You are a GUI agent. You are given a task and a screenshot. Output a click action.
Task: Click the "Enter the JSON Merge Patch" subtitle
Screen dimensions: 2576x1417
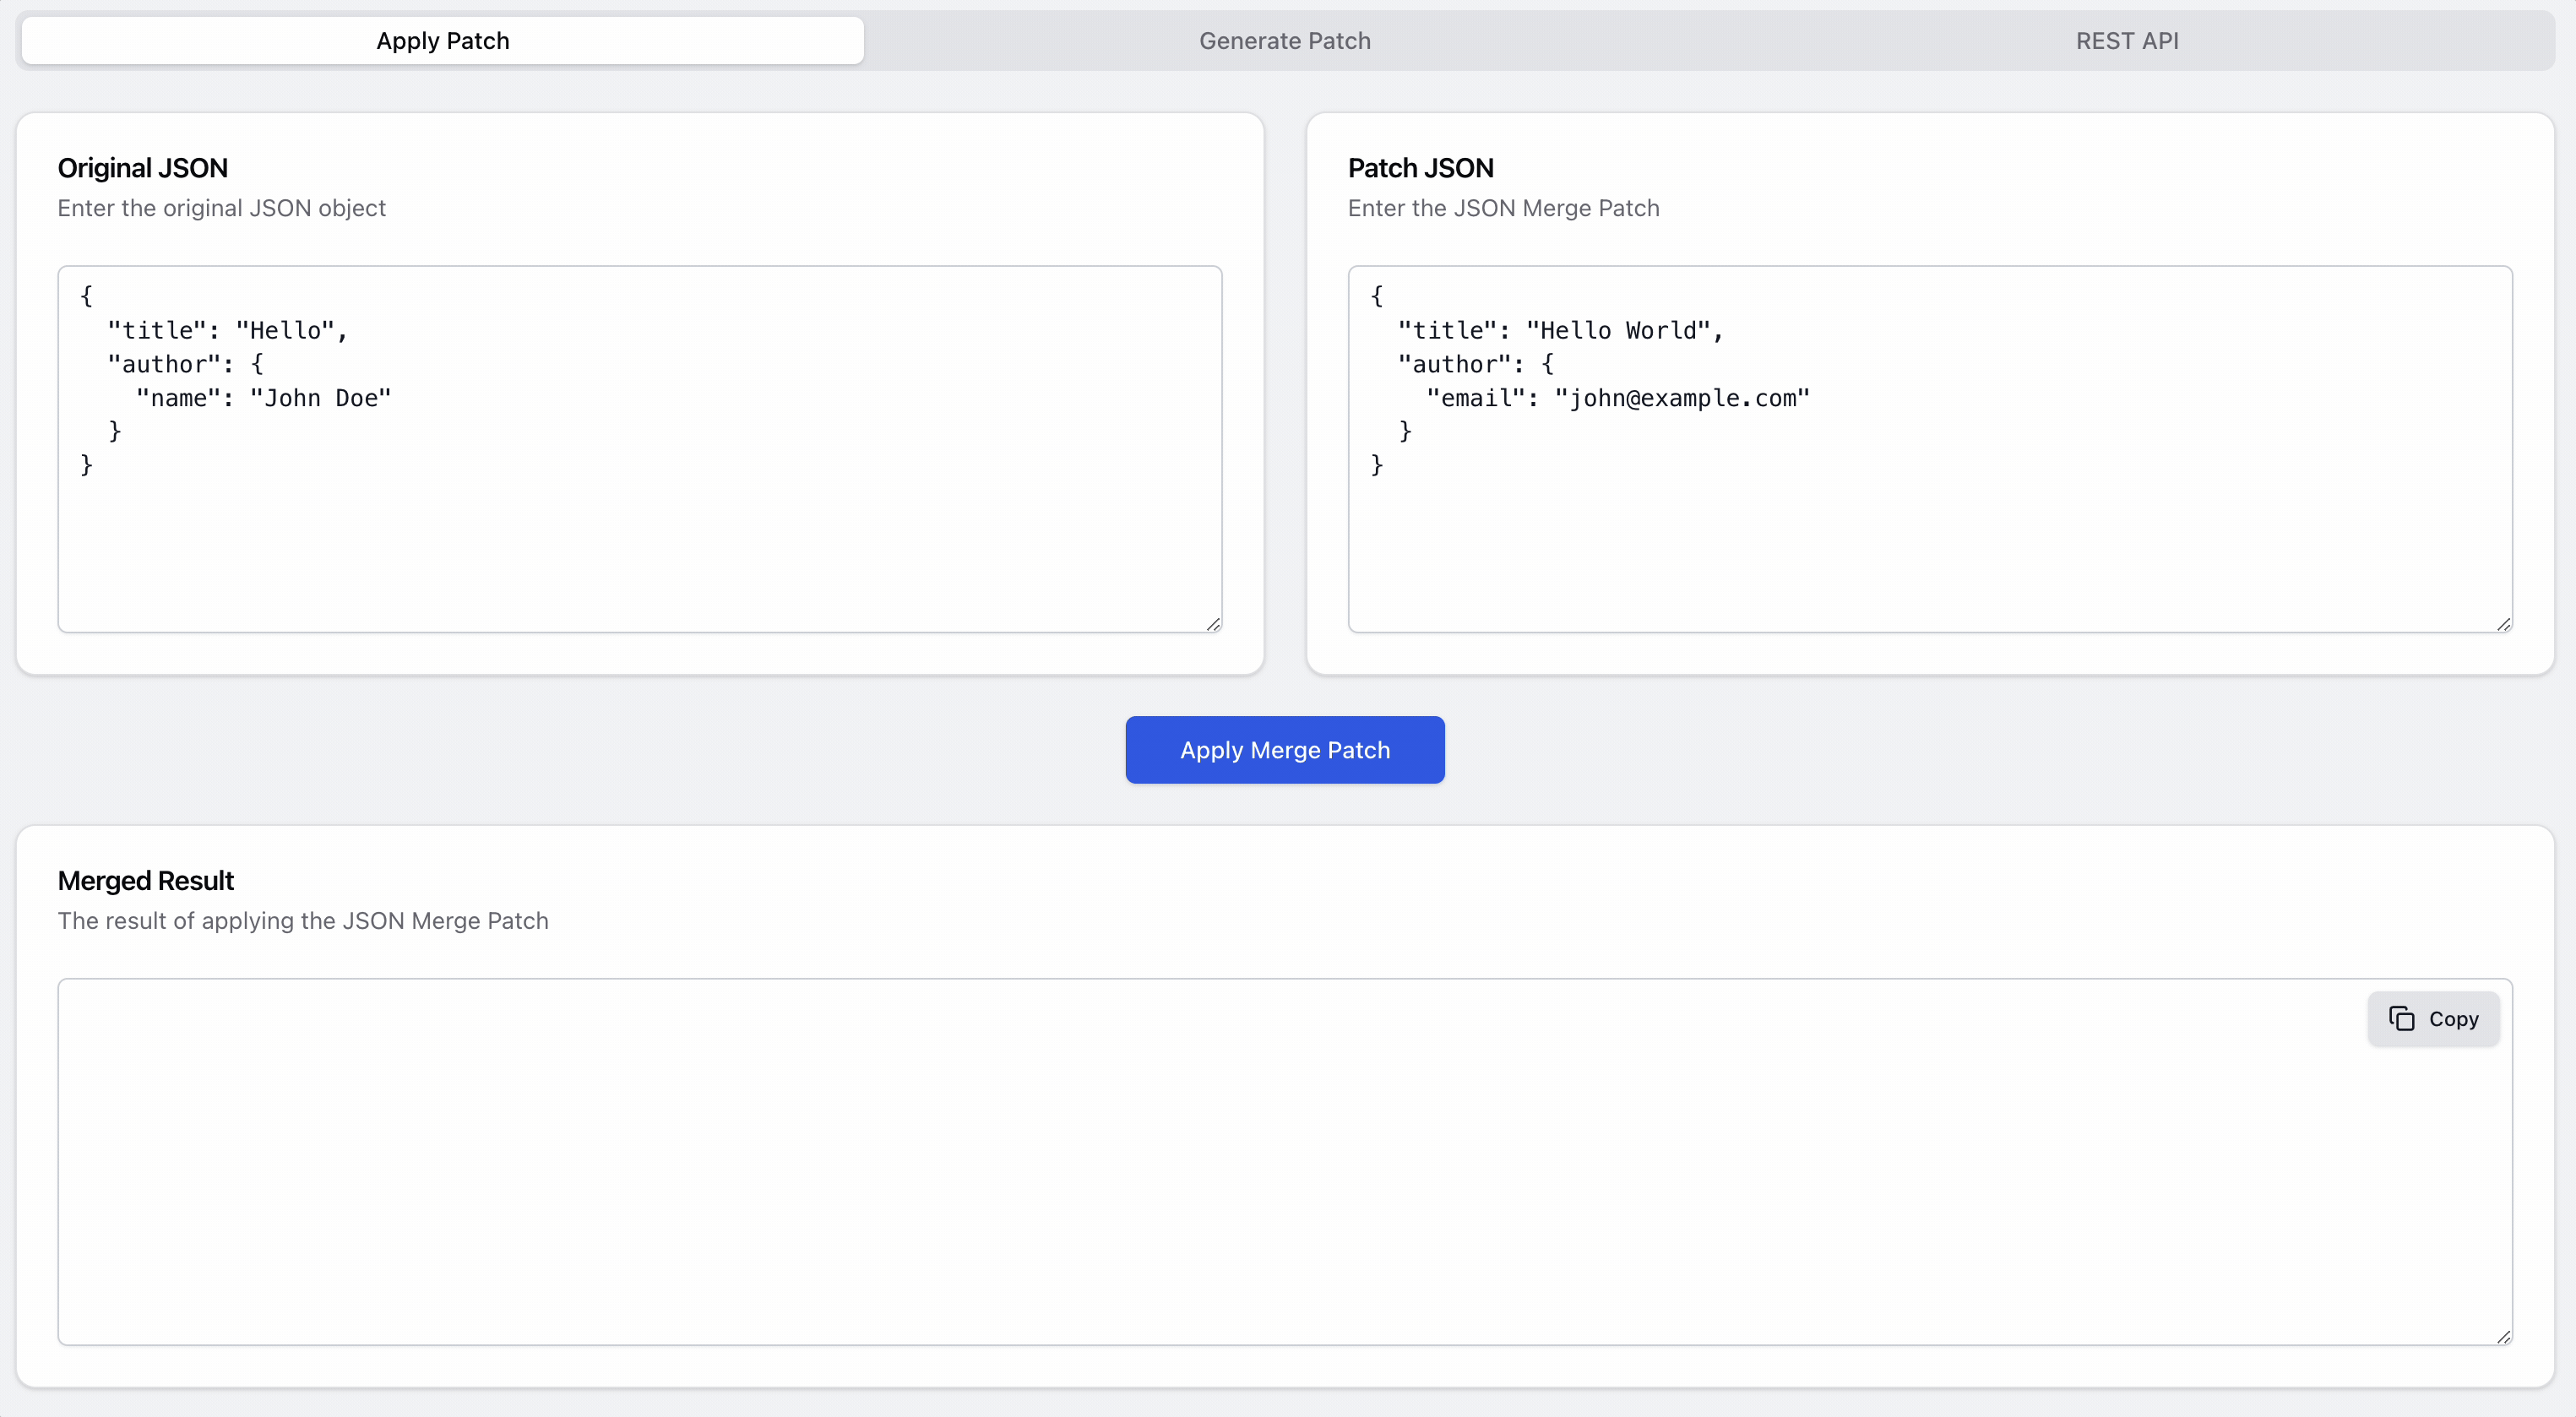click(x=1503, y=208)
